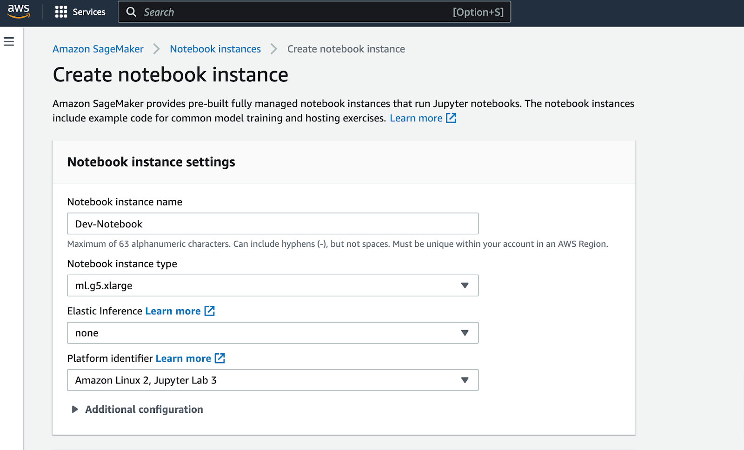
Task: Click external link icon after description Learn more
Action: pyautogui.click(x=451, y=118)
